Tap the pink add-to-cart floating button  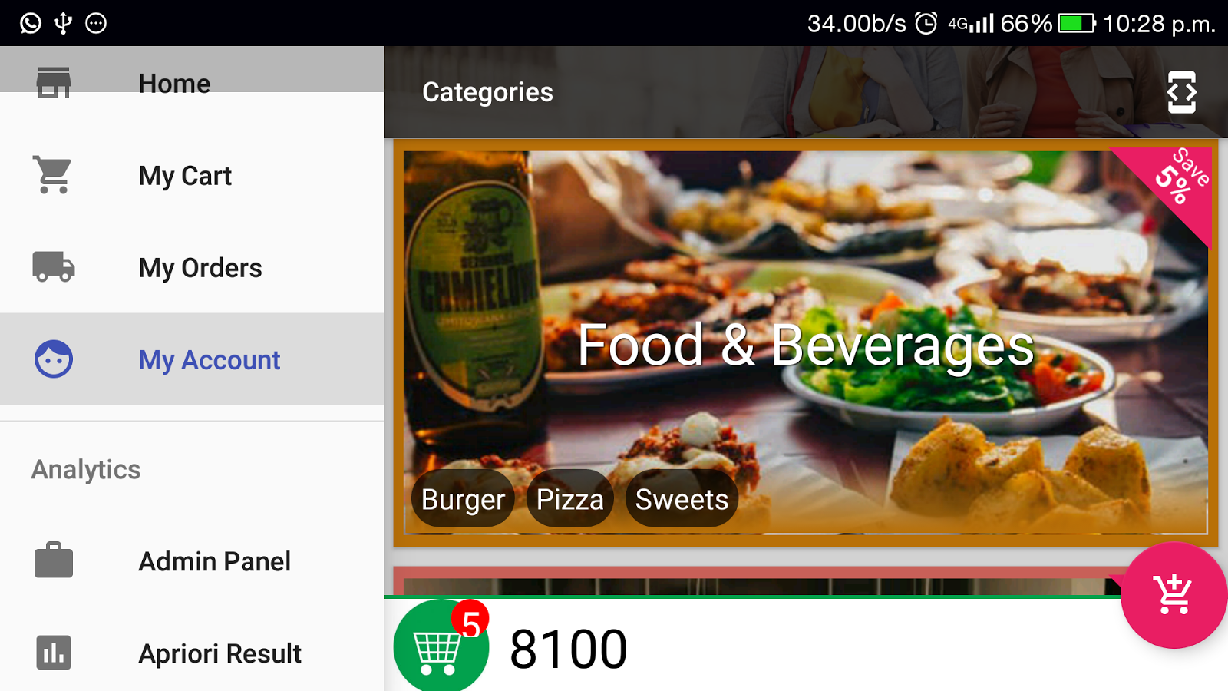coord(1174,595)
